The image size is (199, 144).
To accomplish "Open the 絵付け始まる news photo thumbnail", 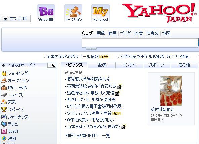I will 171,91.
